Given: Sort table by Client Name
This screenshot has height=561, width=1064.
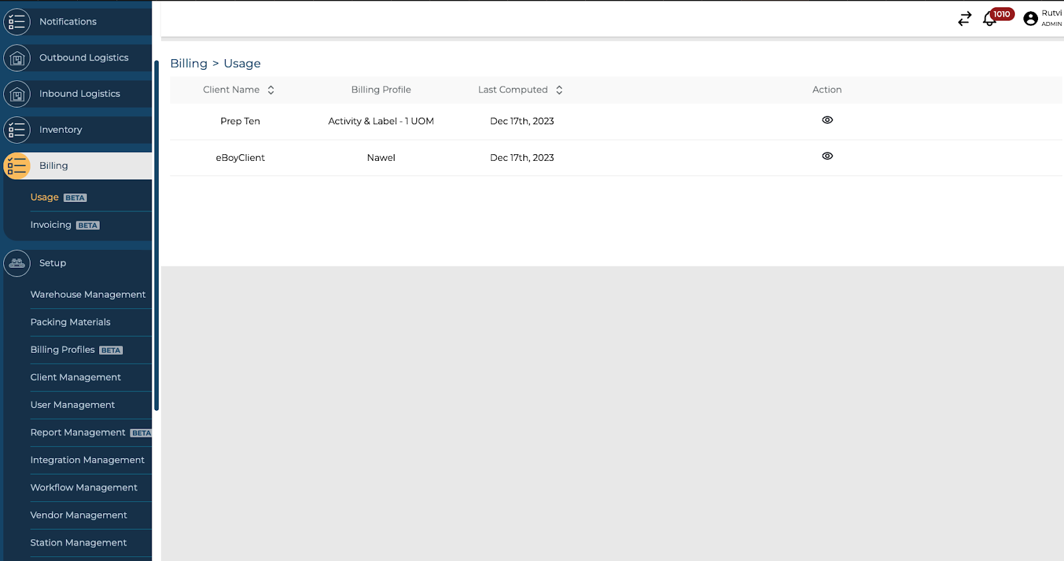Looking at the screenshot, I should (271, 90).
